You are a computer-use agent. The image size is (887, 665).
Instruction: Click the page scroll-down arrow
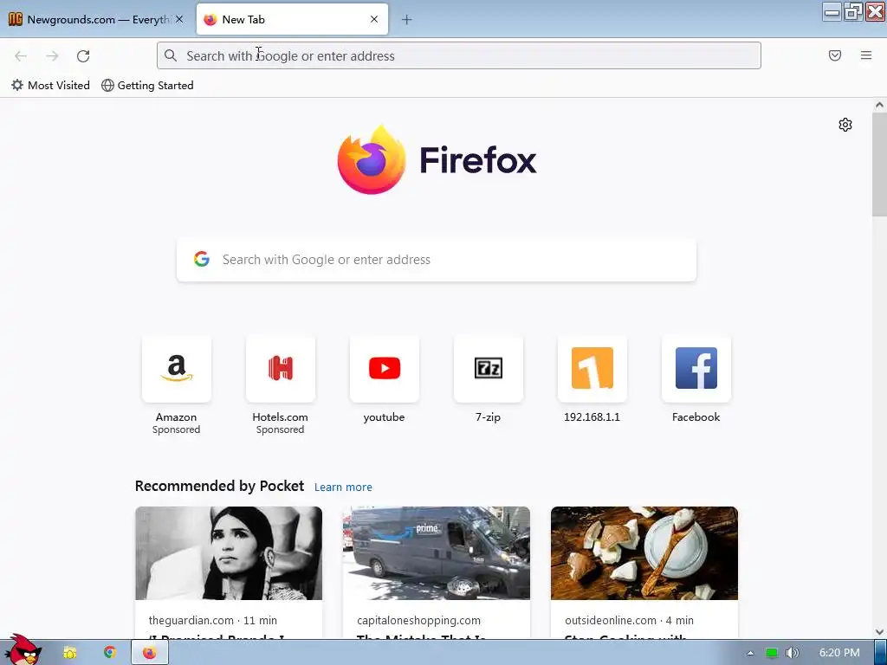pos(879,632)
